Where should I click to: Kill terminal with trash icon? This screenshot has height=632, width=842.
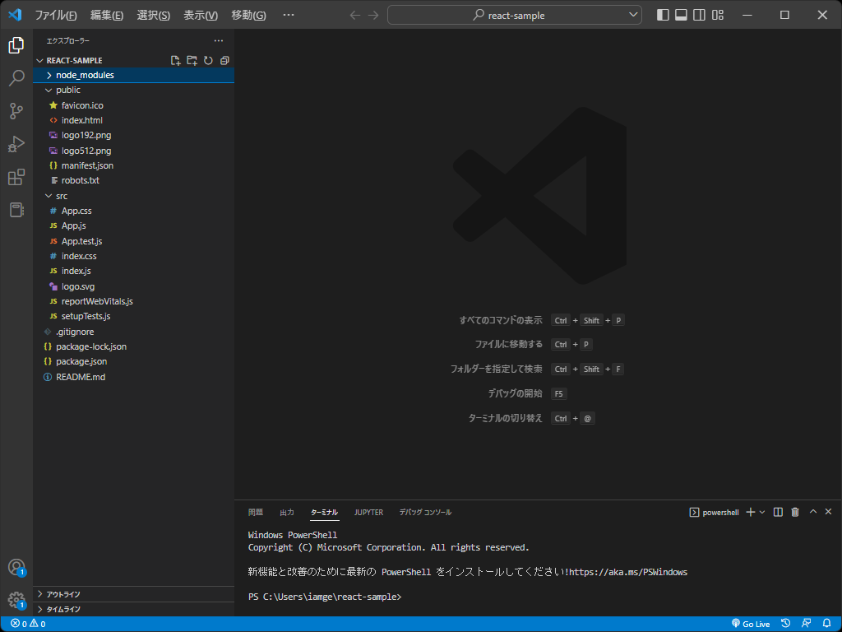coord(795,512)
